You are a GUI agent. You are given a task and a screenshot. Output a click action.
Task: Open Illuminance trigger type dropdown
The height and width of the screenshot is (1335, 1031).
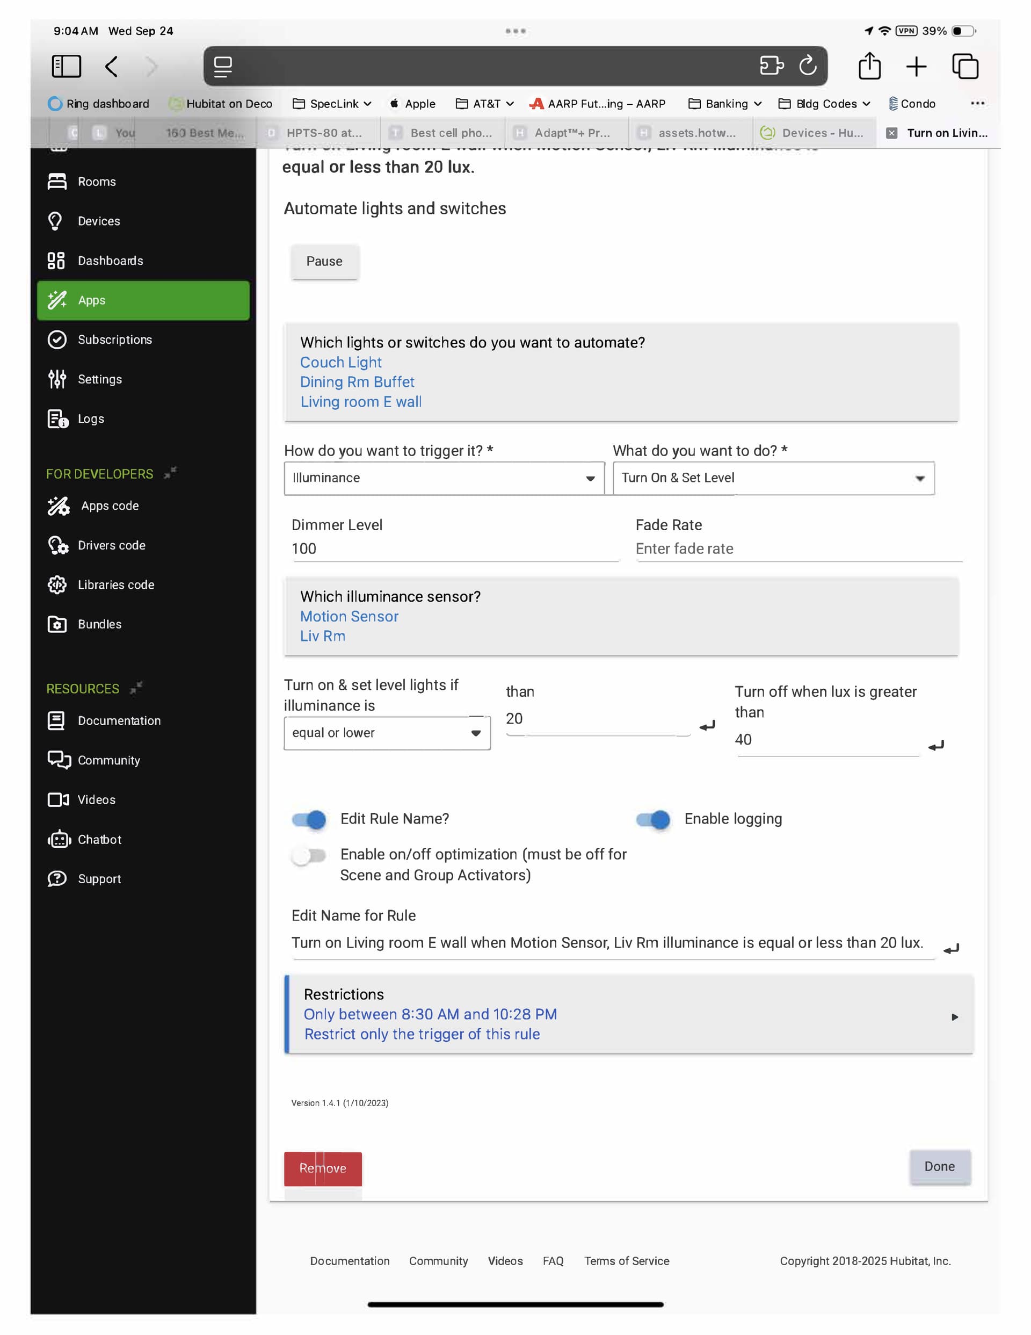click(444, 478)
